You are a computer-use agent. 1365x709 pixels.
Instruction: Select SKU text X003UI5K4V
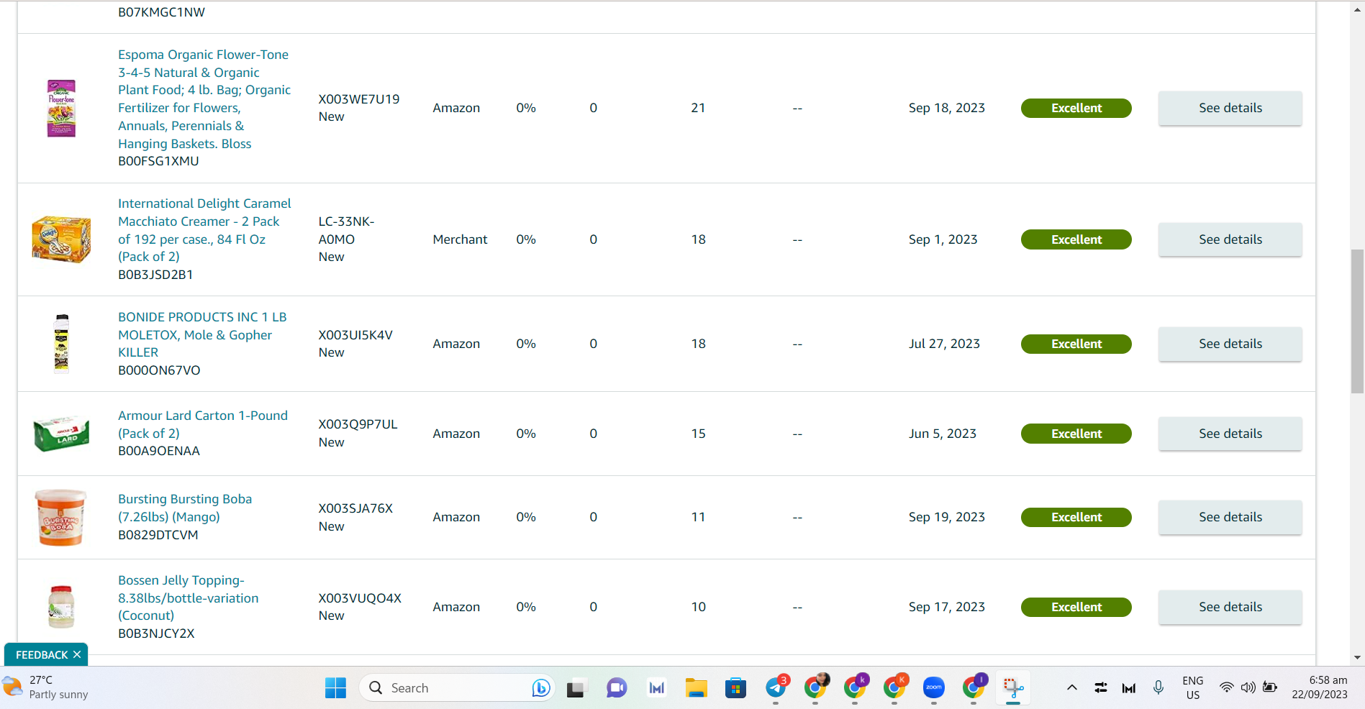point(355,335)
